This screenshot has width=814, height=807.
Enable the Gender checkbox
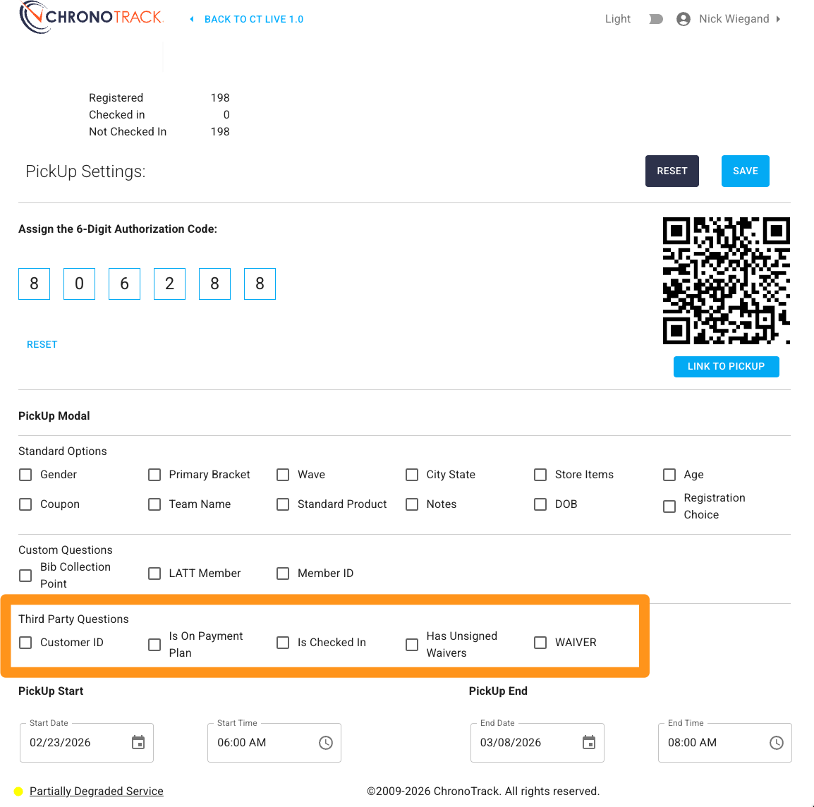click(25, 475)
